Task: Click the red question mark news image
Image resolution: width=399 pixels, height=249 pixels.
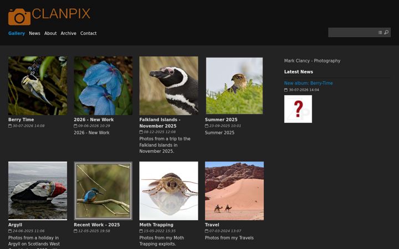Action: coord(298,109)
